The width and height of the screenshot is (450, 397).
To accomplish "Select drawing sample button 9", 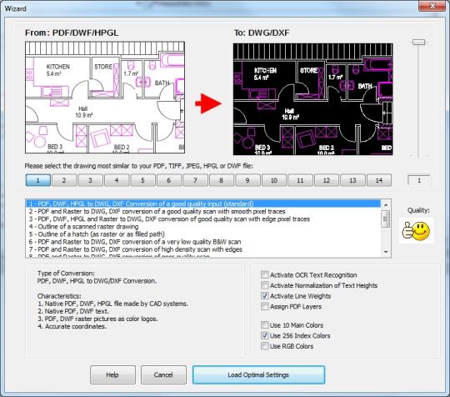I will (x=247, y=180).
